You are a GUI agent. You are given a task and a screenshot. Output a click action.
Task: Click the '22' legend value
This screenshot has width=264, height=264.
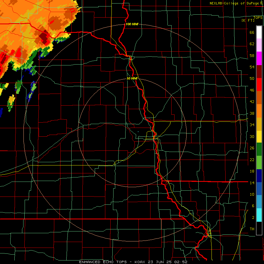(x=252, y=160)
